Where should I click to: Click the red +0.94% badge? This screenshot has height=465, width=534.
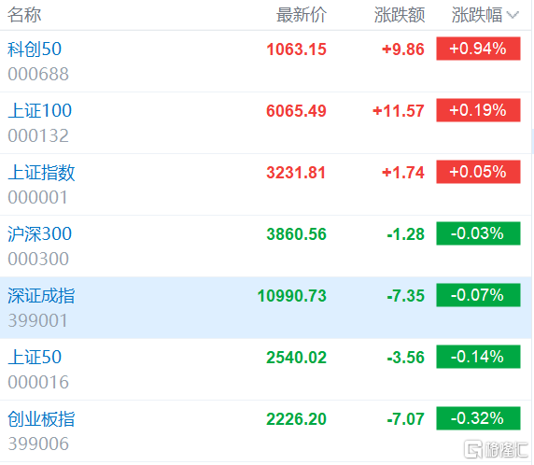tap(478, 49)
